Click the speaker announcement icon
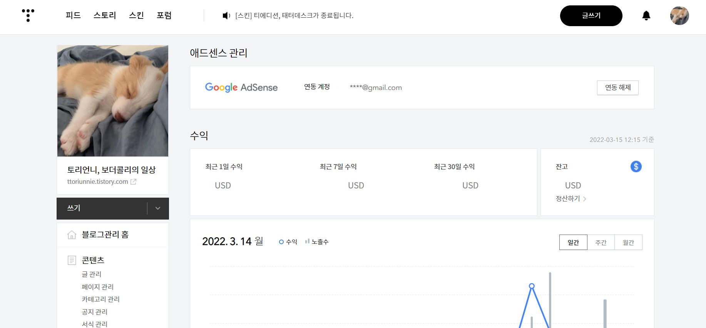706x328 pixels. [226, 16]
